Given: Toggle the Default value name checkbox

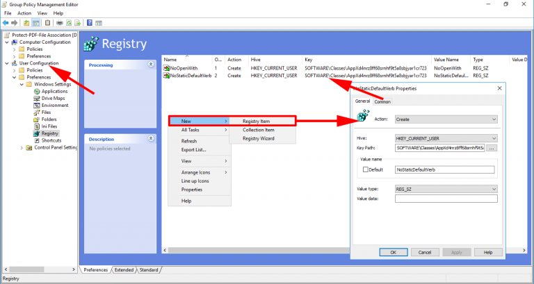Looking at the screenshot, I should coord(366,169).
